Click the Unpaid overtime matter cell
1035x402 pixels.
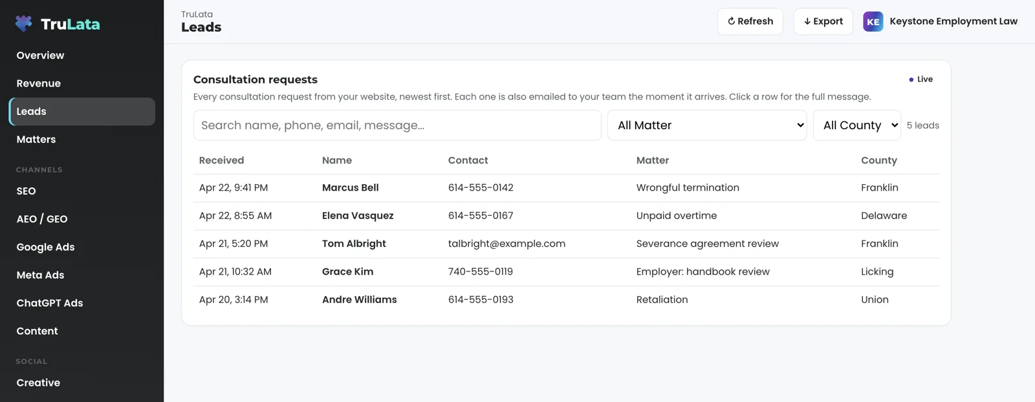[677, 216]
